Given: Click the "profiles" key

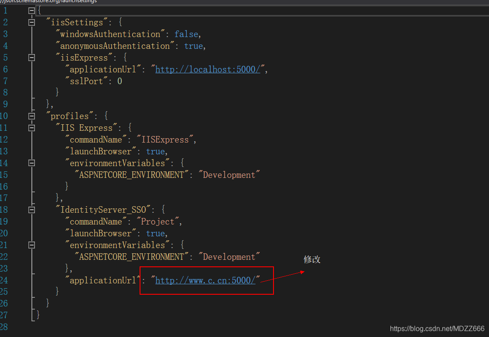Looking at the screenshot, I should (69, 116).
